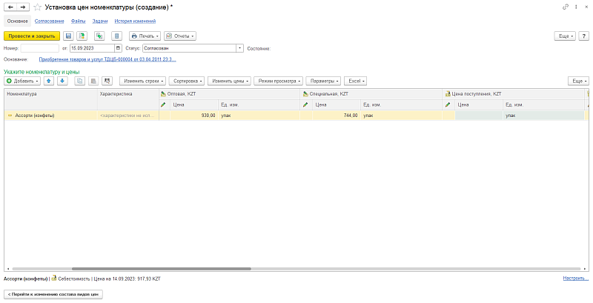Click the back navigation arrow
This screenshot has width=593, height=303.
[x=11, y=7]
